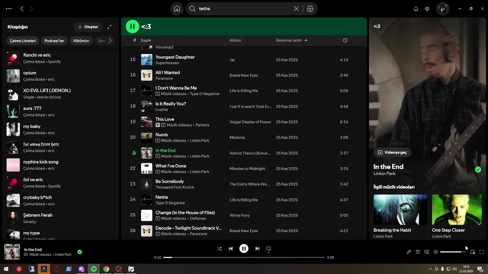Open the Ranchi ve eric playlist

61,58
